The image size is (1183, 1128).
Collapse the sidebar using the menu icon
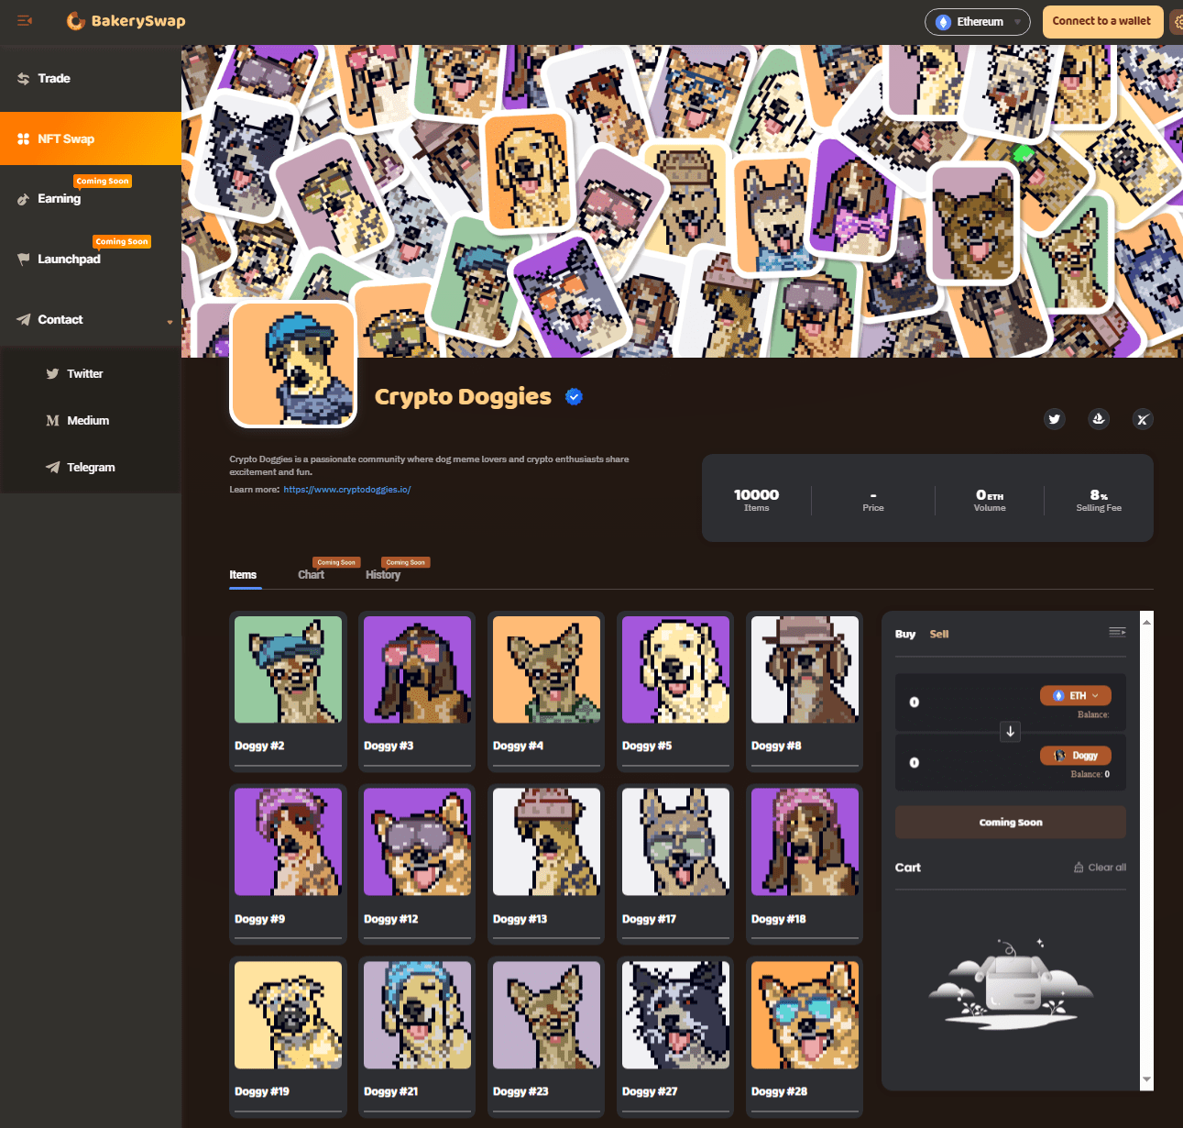(25, 20)
